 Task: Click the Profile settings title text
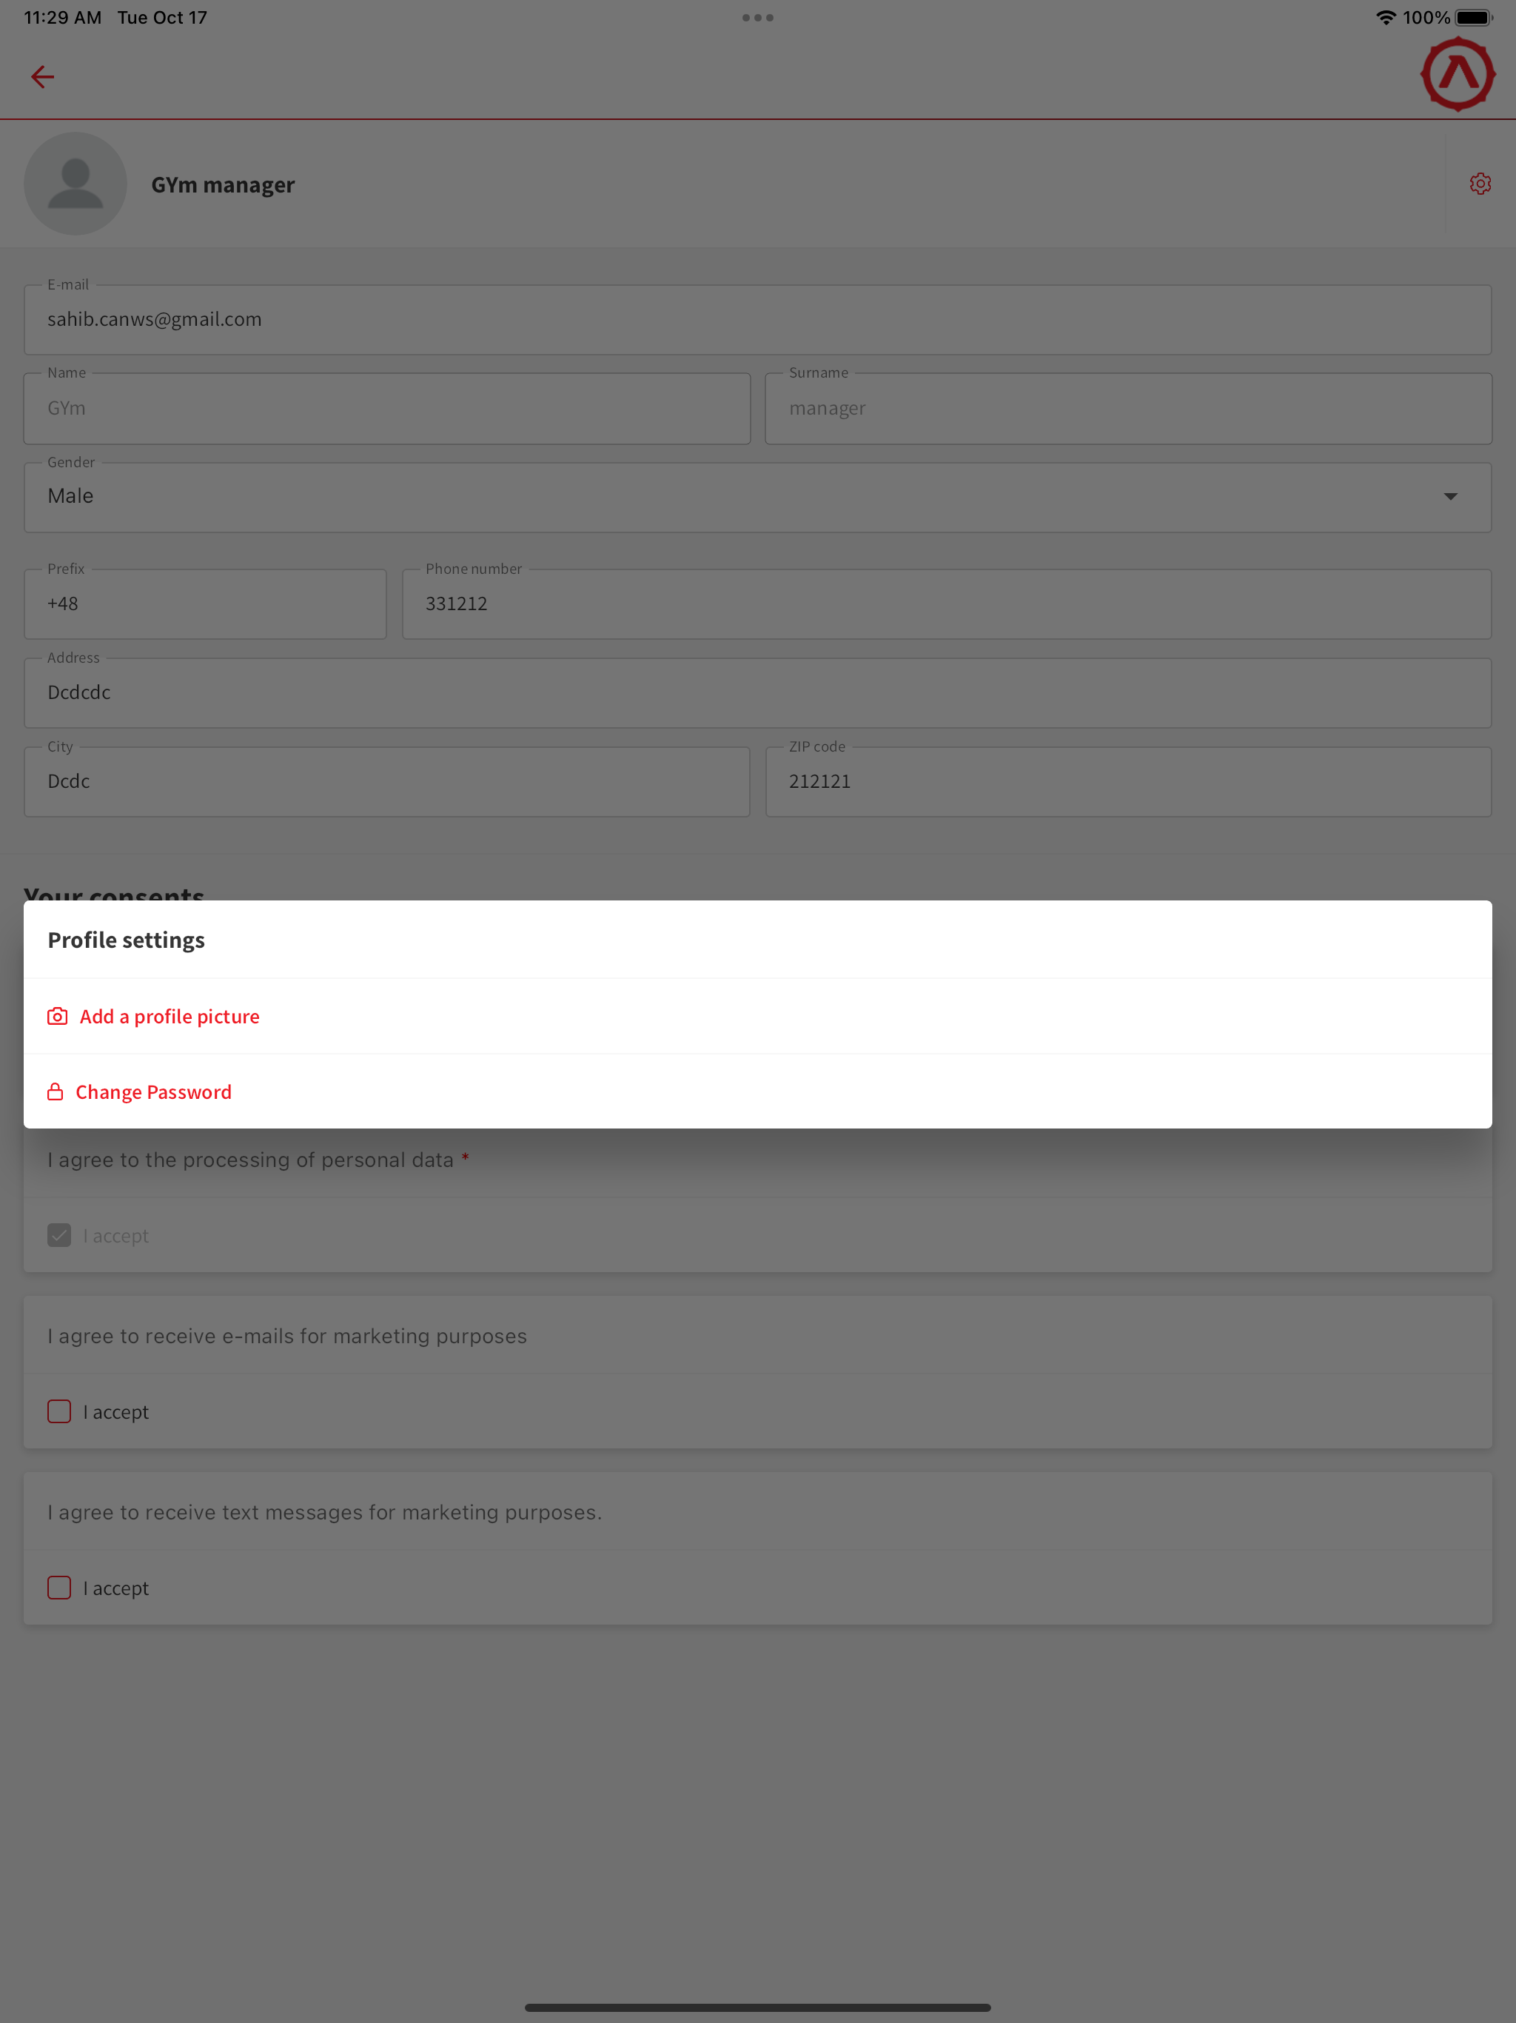coord(126,940)
